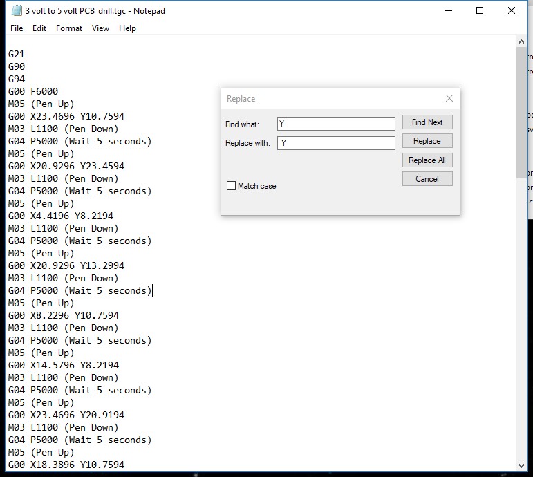533x477 pixels.
Task: Click the Find Next button
Action: tap(427, 122)
